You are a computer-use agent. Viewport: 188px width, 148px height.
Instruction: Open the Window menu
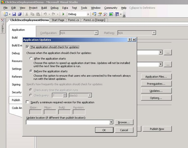pyautogui.click(x=96, y=8)
